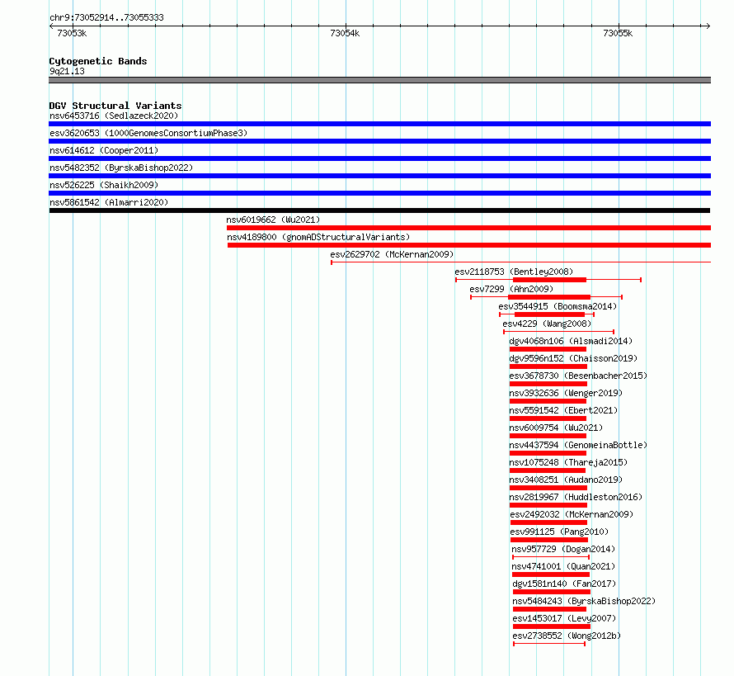The image size is (734, 676).
Task: Click the thin red line for esv2629702
Action: (x=521, y=262)
